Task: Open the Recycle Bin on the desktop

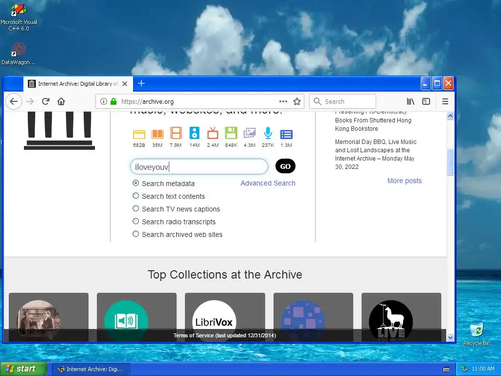Action: 477,334
